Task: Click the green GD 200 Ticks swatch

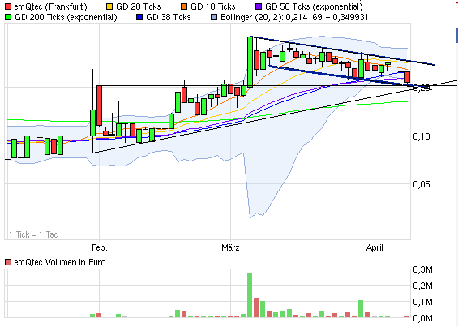Action: tap(8, 17)
